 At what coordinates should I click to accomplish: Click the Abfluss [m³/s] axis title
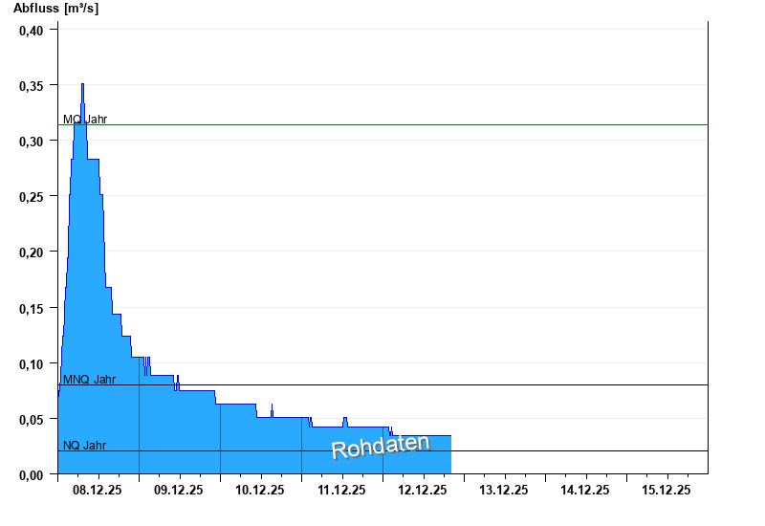click(x=55, y=9)
